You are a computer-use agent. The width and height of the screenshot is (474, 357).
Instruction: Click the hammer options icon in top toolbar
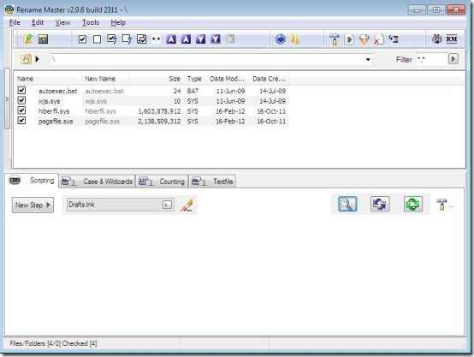[335, 39]
